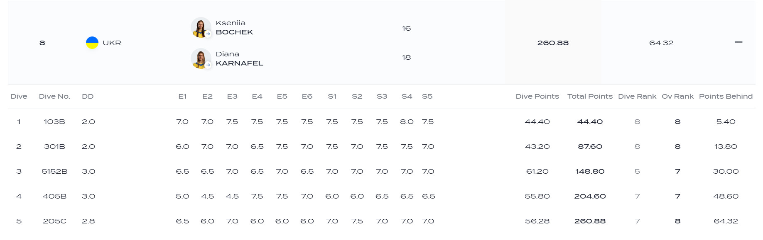
Task: Select dive number 205C in the table
Action: tap(54, 221)
